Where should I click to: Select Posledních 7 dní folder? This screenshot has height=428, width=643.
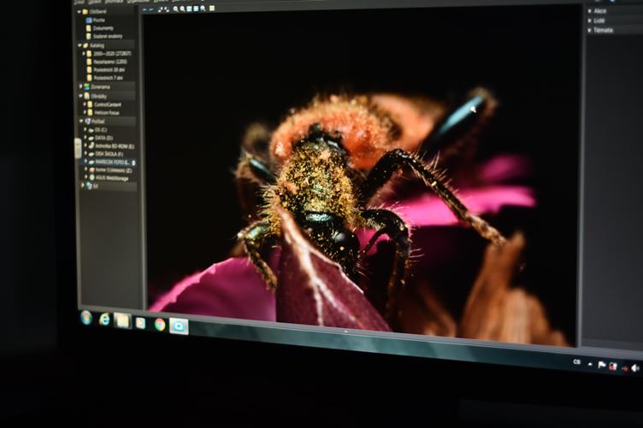pos(104,78)
